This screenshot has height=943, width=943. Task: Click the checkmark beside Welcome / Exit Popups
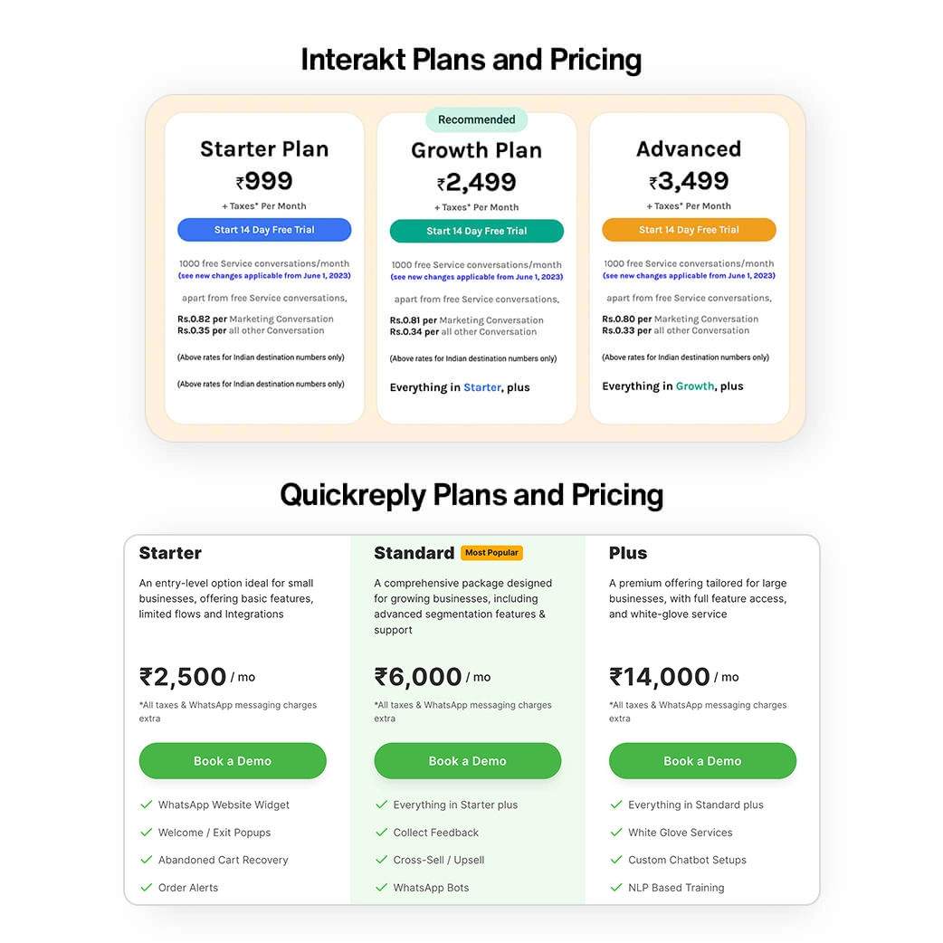146,832
